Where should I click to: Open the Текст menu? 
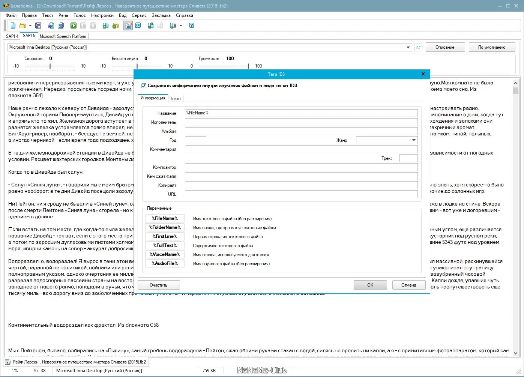[x=48, y=15]
